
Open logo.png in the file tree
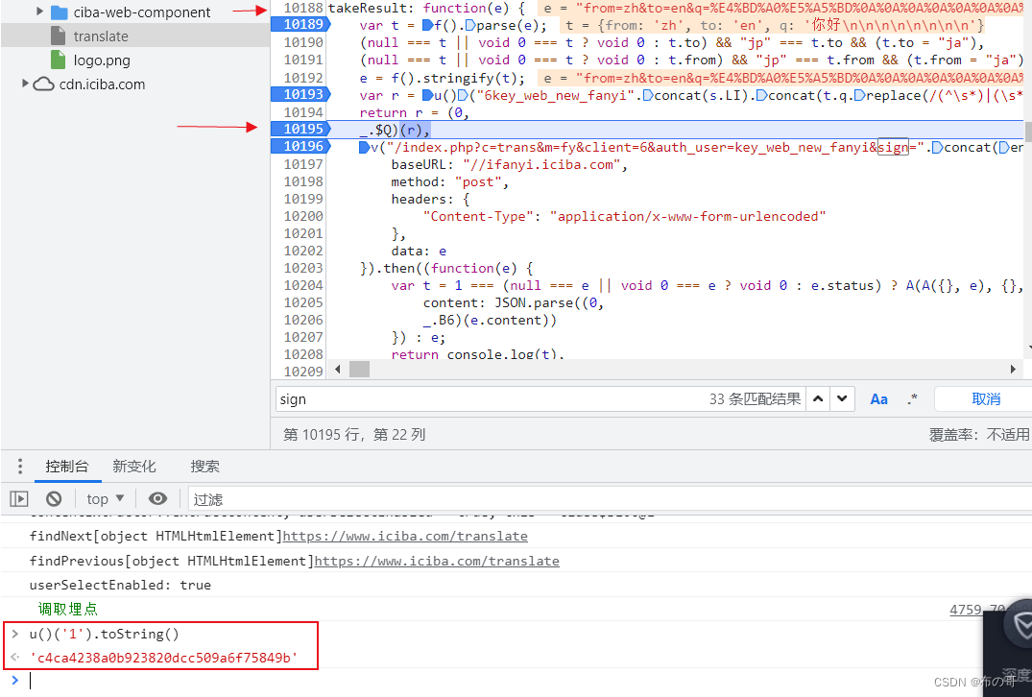coord(102,60)
